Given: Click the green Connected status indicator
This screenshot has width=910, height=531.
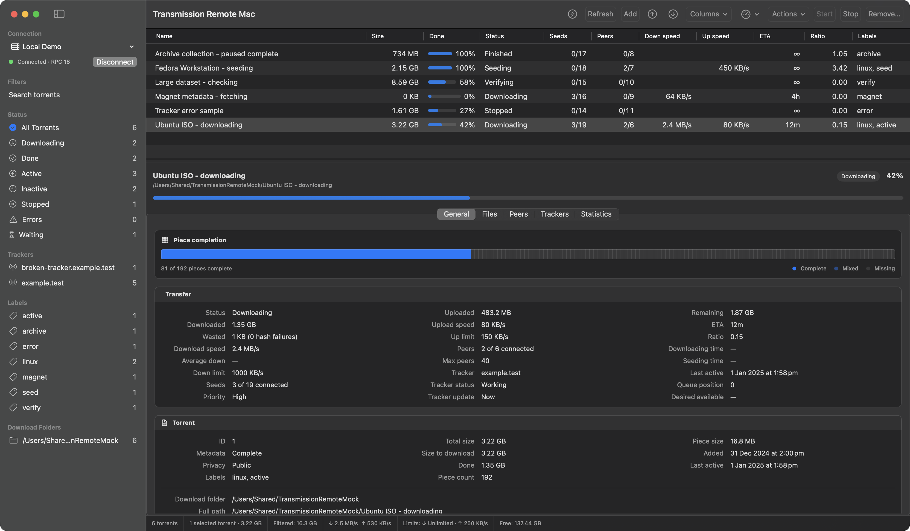Looking at the screenshot, I should click(11, 62).
